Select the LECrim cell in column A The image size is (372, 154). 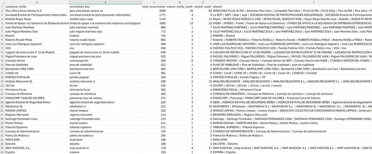pyautogui.click(x=37, y=85)
